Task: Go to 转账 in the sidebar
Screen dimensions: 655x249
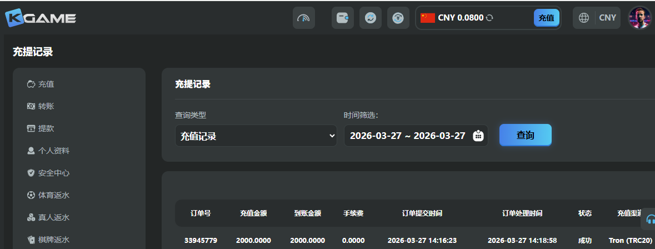Action: click(46, 106)
